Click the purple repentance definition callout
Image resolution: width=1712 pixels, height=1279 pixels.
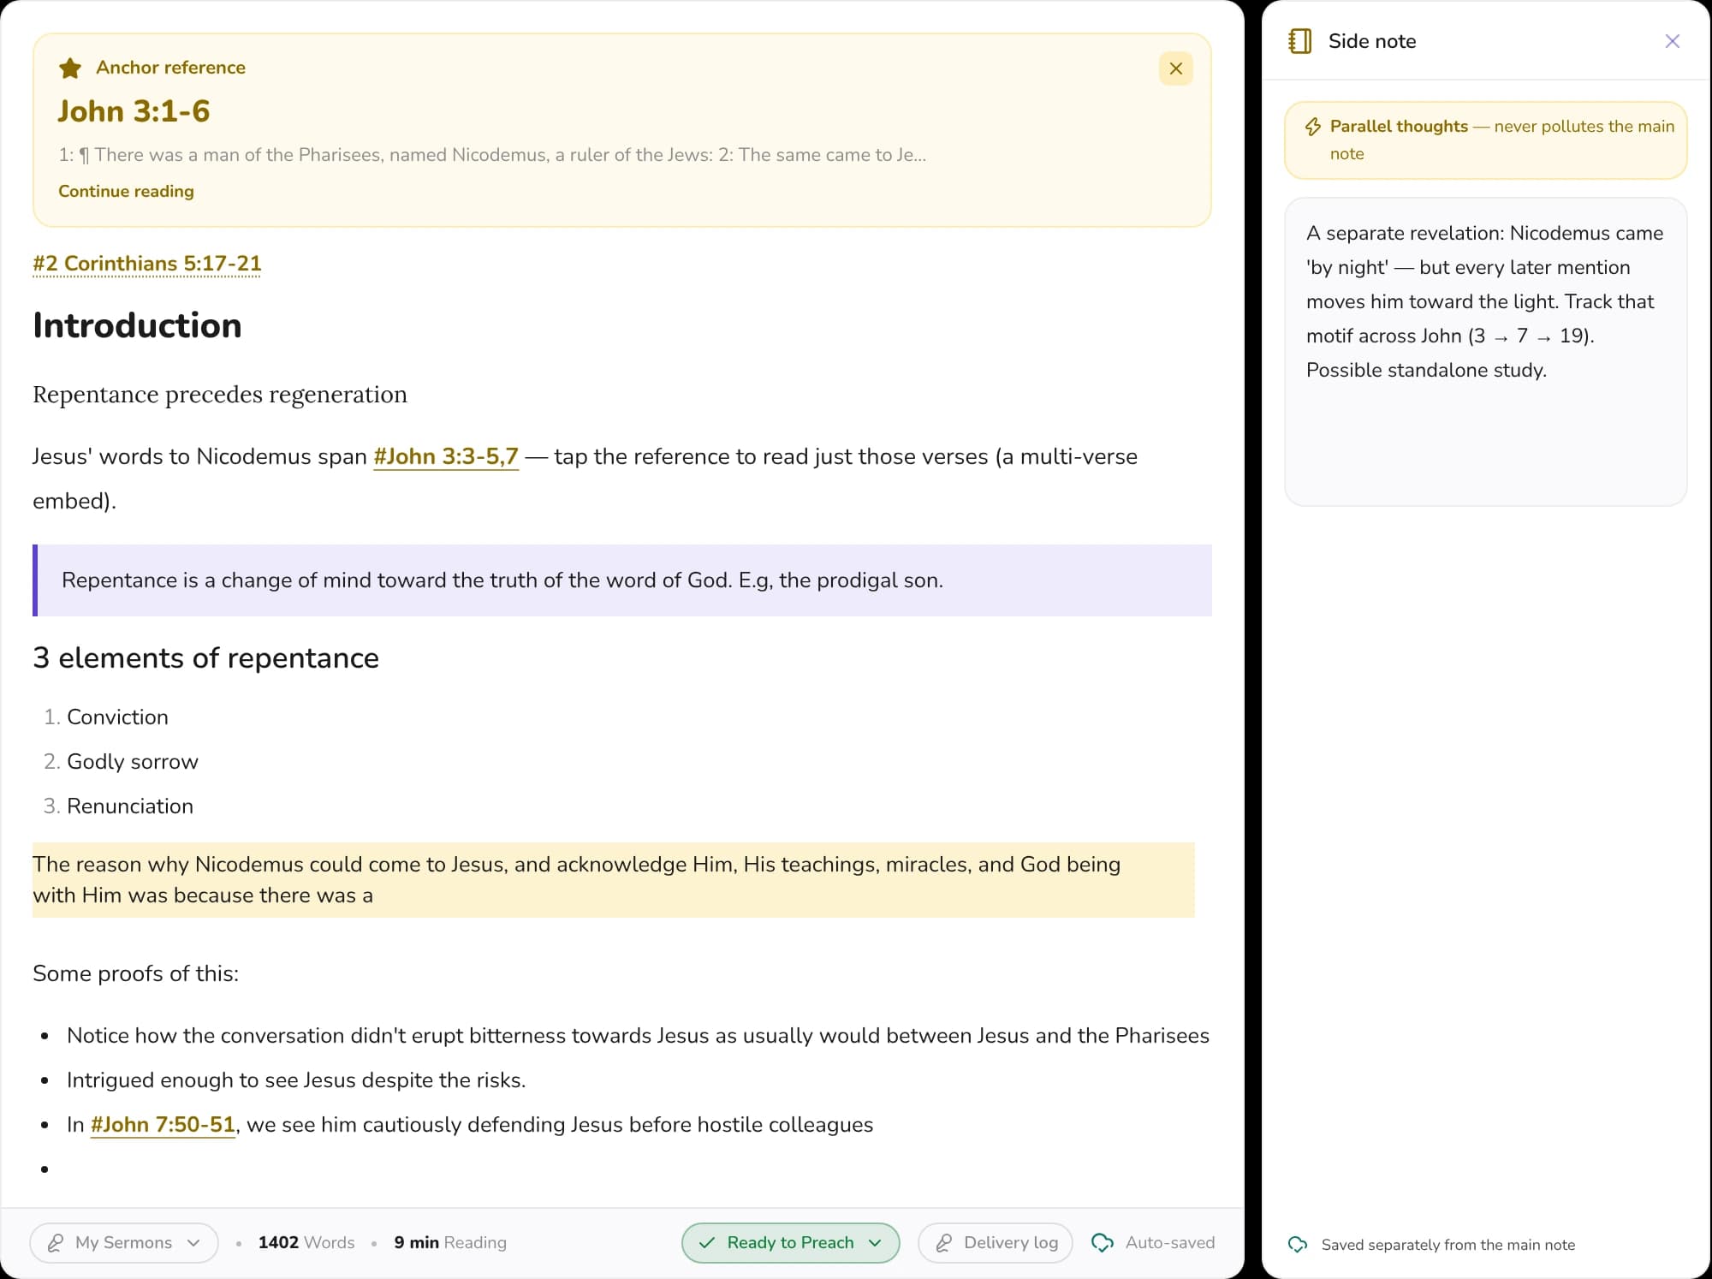tap(622, 580)
